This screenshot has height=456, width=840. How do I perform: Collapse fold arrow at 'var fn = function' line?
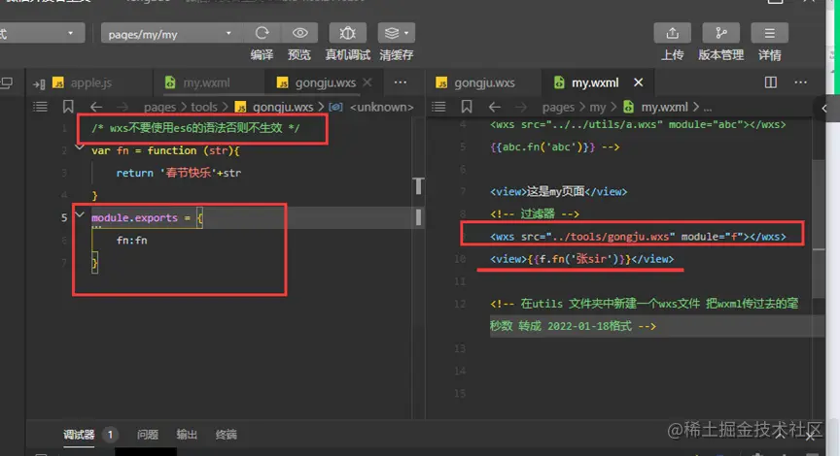(x=80, y=147)
